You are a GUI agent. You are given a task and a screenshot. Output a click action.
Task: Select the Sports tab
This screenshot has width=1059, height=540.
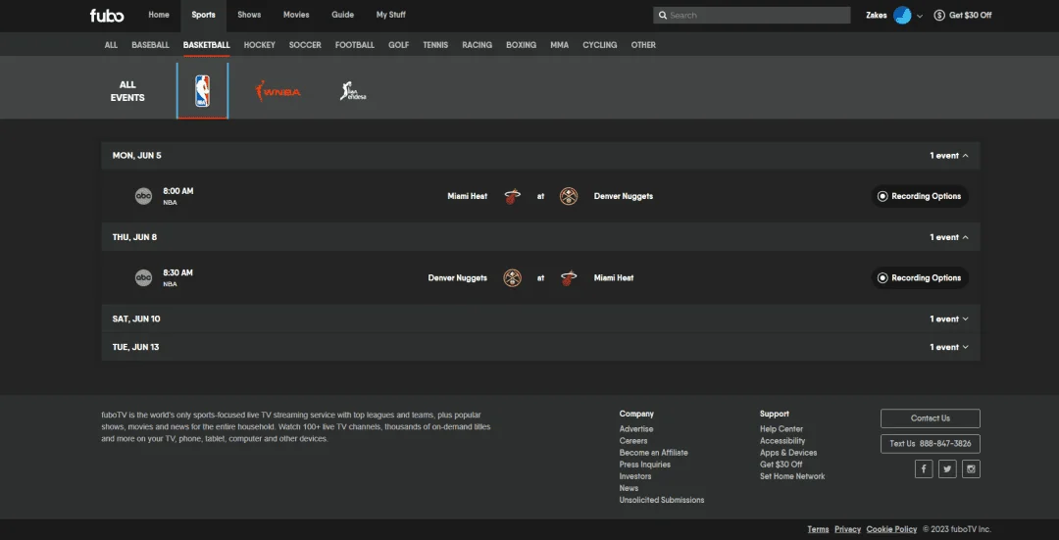(x=203, y=15)
